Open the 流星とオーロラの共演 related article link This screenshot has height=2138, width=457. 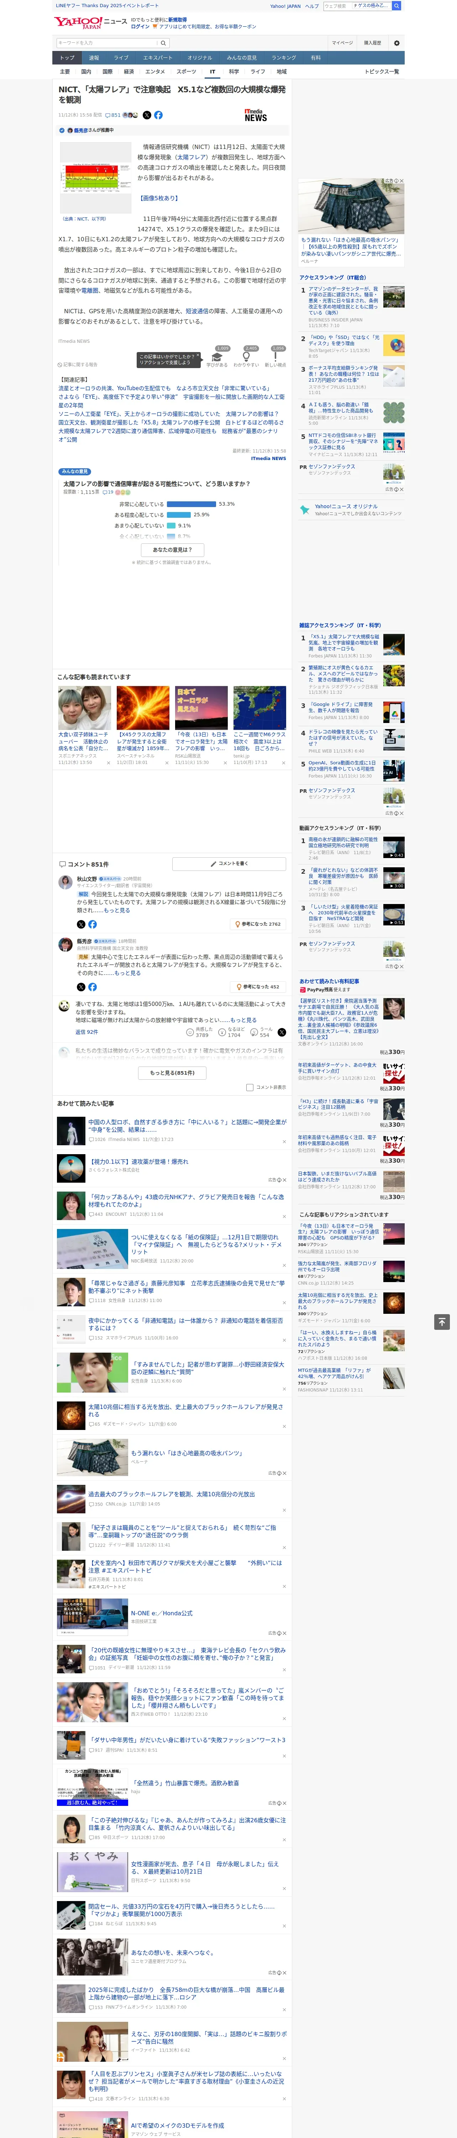163,388
